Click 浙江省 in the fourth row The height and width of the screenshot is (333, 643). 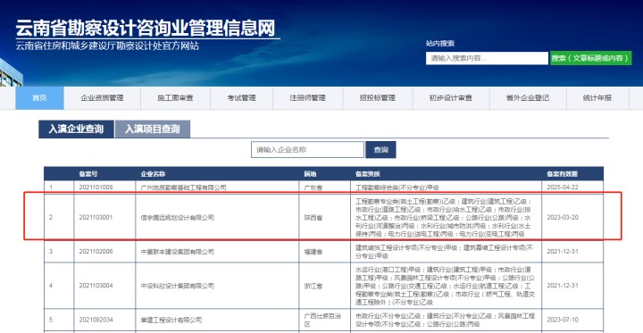pos(313,286)
